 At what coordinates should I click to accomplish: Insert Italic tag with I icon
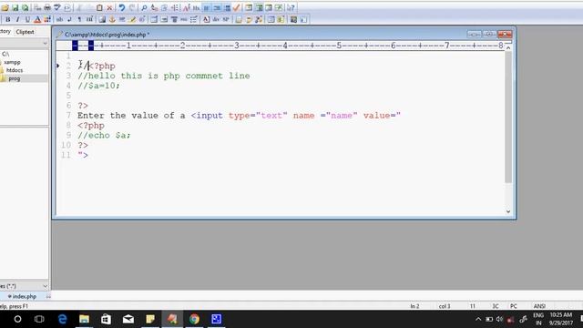pyautogui.click(x=17, y=19)
